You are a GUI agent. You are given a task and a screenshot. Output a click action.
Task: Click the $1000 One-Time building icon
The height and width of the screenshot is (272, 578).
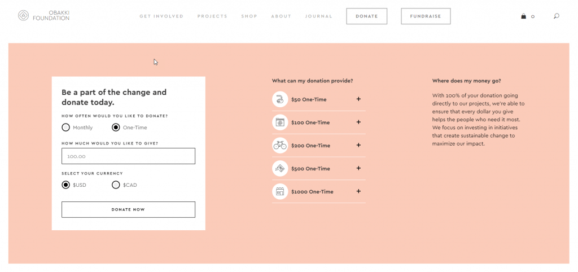pyautogui.click(x=280, y=191)
